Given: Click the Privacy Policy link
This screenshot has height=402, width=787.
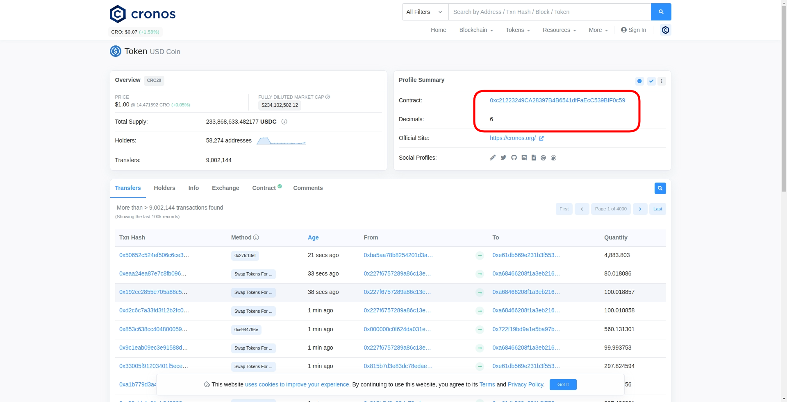Looking at the screenshot, I should (525, 384).
